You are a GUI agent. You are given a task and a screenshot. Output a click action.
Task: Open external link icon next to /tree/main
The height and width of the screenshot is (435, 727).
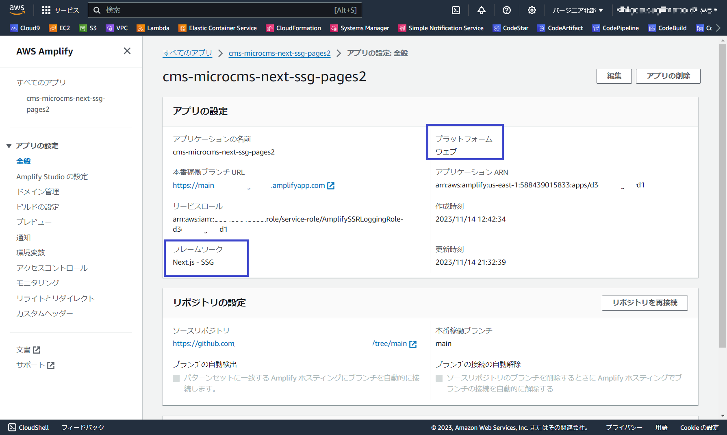pyautogui.click(x=413, y=344)
